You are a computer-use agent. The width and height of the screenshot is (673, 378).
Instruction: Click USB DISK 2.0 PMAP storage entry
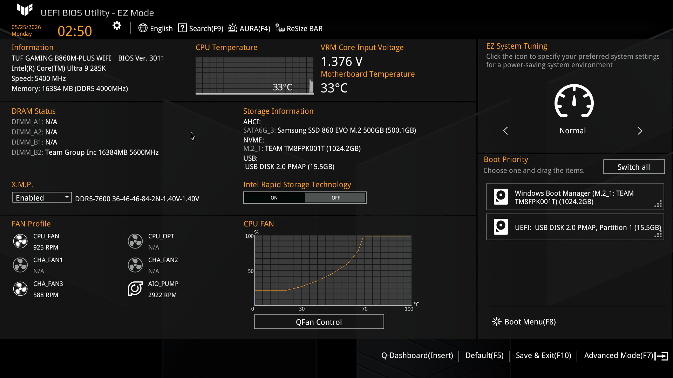[x=290, y=167]
